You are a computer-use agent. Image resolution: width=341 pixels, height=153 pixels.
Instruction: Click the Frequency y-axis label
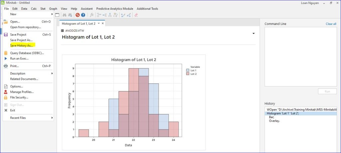pyautogui.click(x=69, y=100)
